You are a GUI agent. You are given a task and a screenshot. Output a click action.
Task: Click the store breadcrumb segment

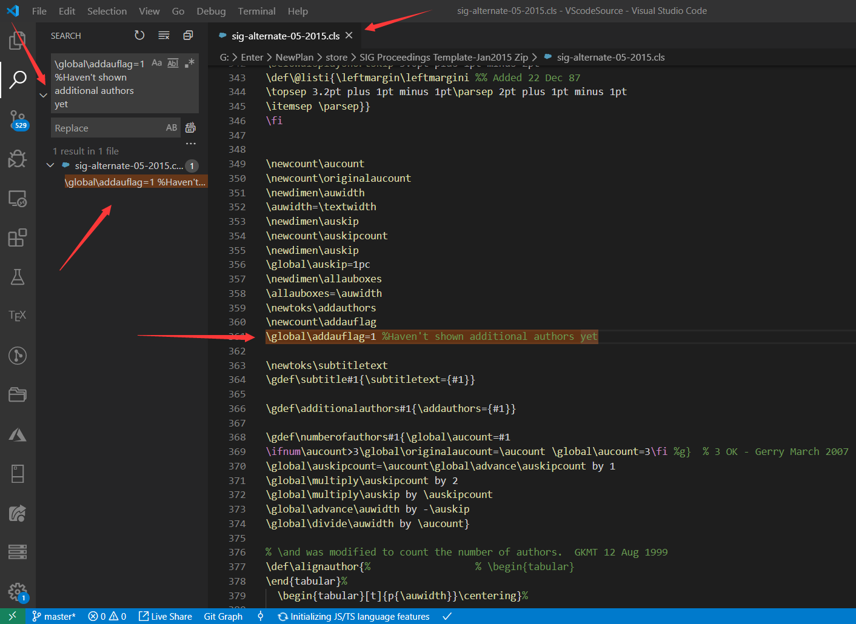point(336,57)
